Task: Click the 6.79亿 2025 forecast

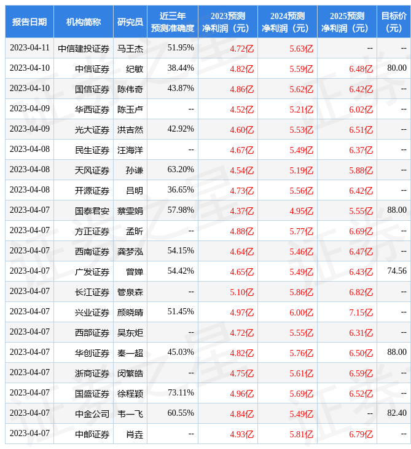Action: point(361,434)
